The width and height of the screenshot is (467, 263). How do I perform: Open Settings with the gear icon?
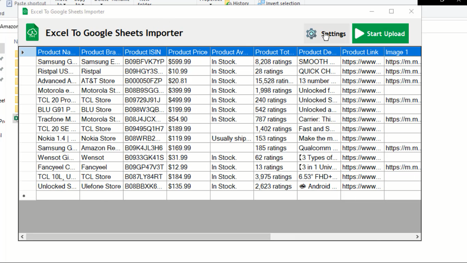(x=327, y=34)
